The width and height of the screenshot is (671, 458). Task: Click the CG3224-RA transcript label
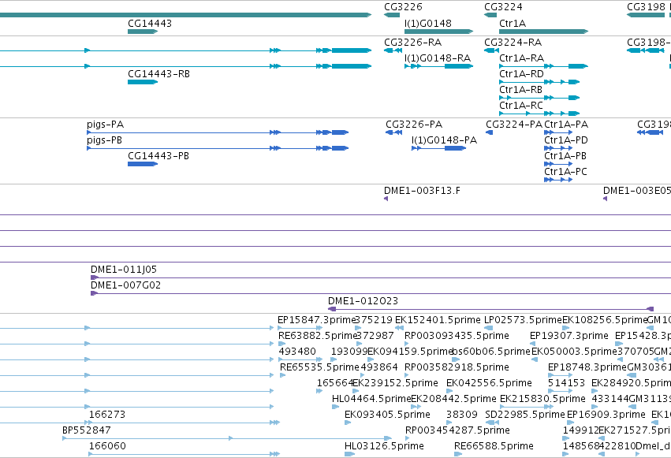point(513,43)
